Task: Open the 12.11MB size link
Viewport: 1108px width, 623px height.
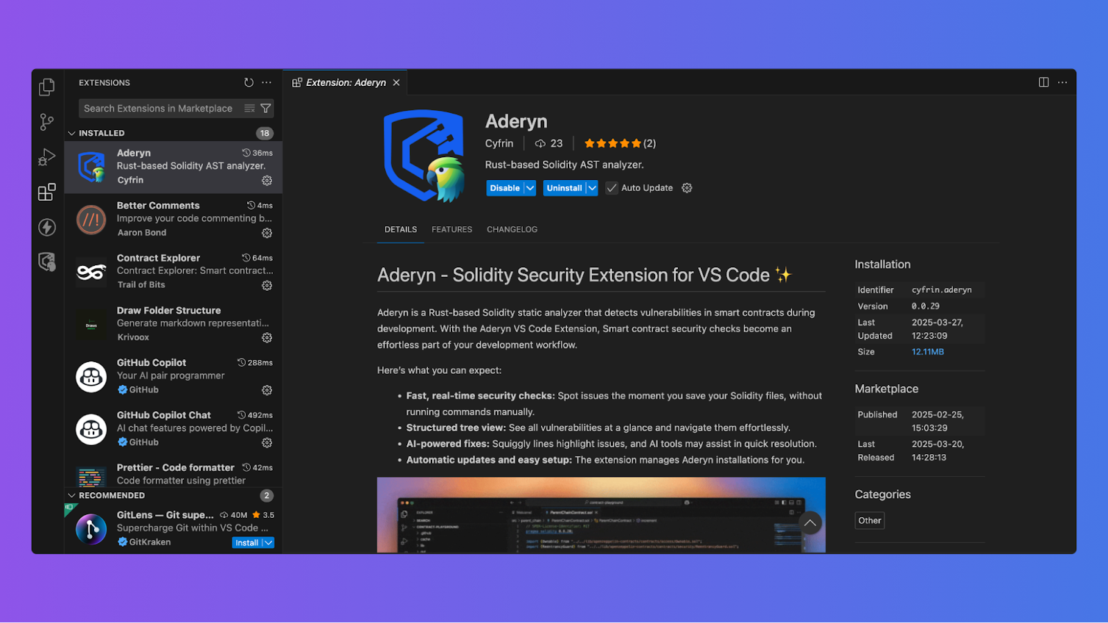Action: click(928, 352)
